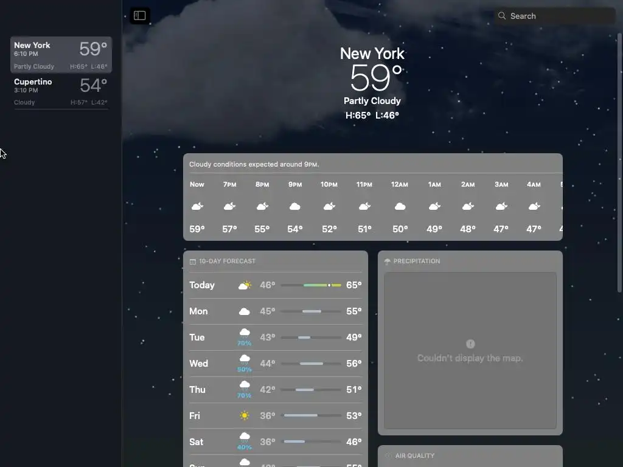Viewport: 623px width, 467px height.
Task: Click Friday's low of 36°
Action: 268,416
